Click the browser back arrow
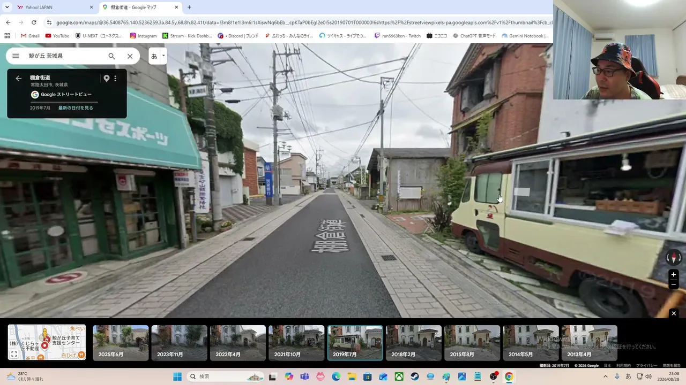Image resolution: width=686 pixels, height=385 pixels. (x=8, y=22)
